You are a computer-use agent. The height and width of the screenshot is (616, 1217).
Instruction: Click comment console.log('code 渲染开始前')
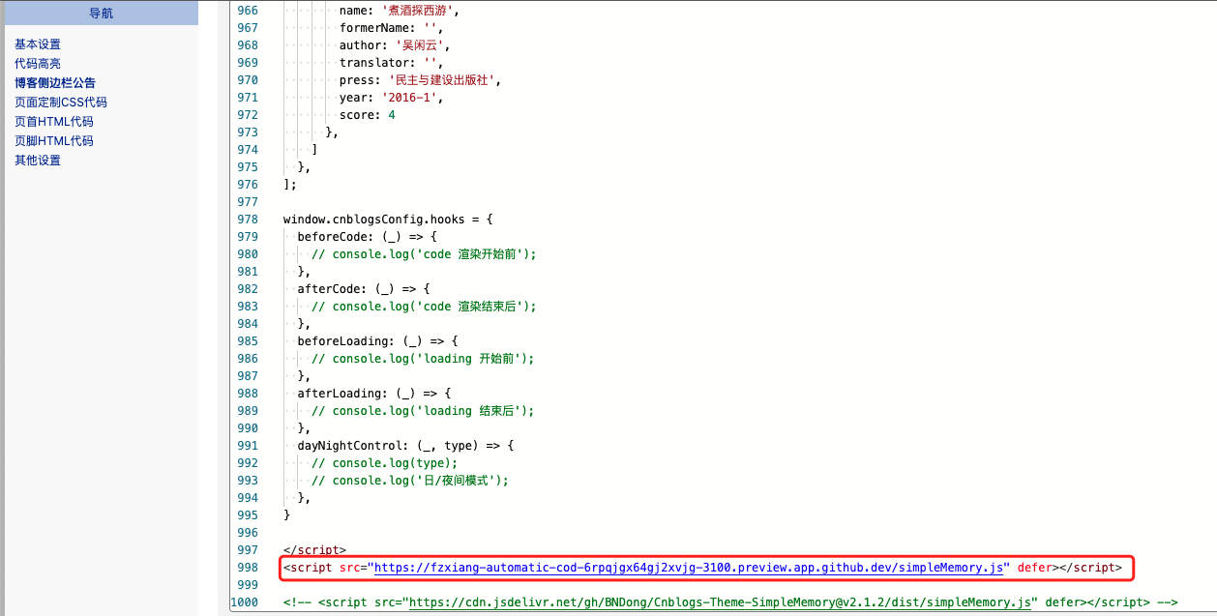(x=424, y=254)
